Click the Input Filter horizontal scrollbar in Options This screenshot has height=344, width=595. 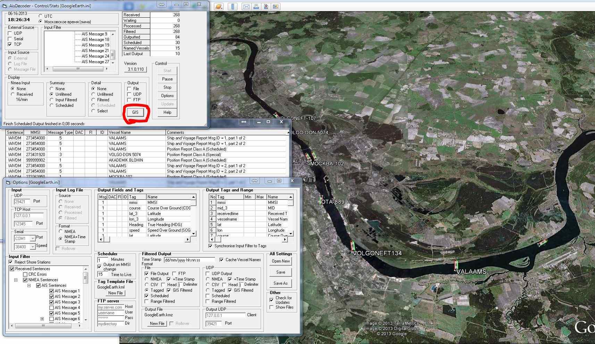[43, 326]
